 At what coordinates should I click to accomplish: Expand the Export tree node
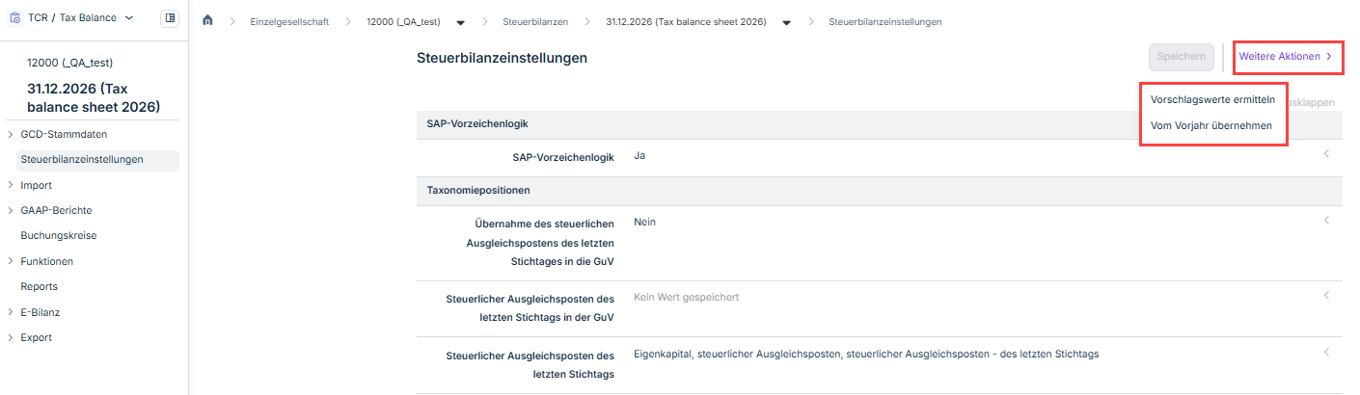(10, 337)
